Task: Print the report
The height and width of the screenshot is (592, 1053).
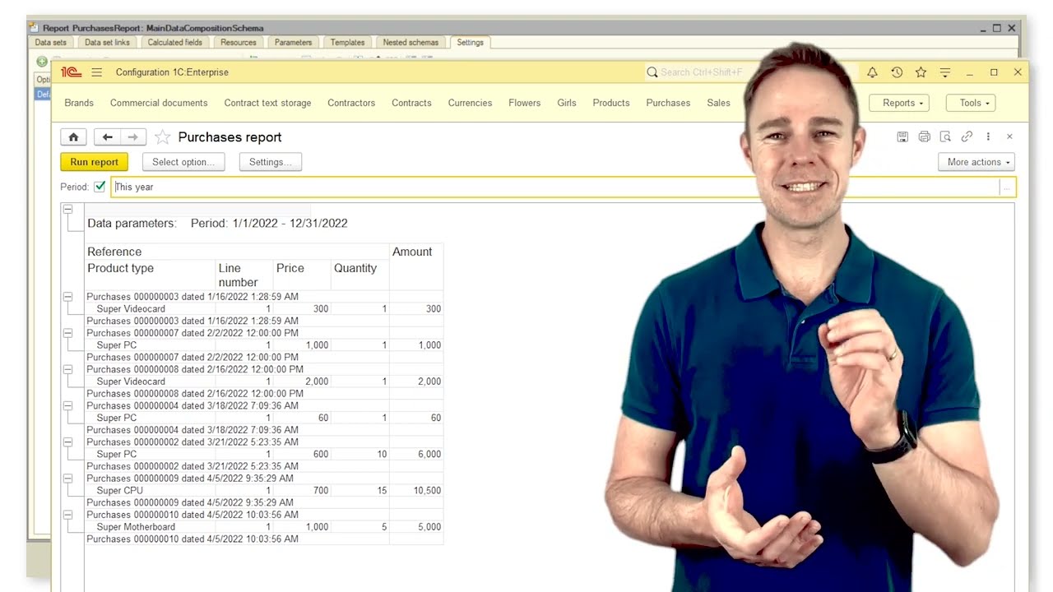Action: click(924, 136)
